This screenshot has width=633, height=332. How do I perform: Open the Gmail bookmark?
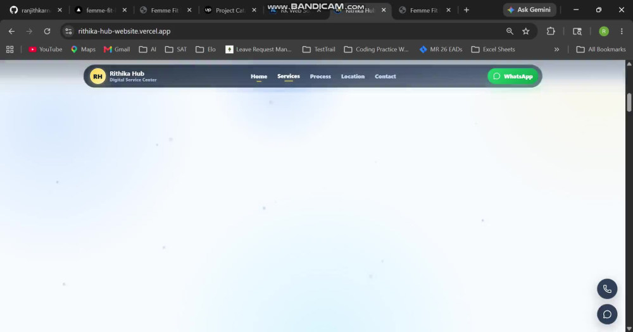tap(116, 49)
